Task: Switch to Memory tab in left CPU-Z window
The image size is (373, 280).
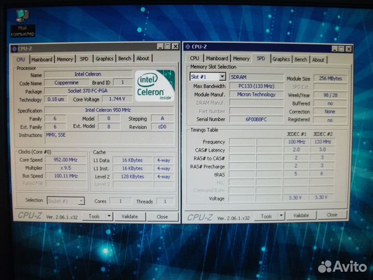Action: pos(65,59)
